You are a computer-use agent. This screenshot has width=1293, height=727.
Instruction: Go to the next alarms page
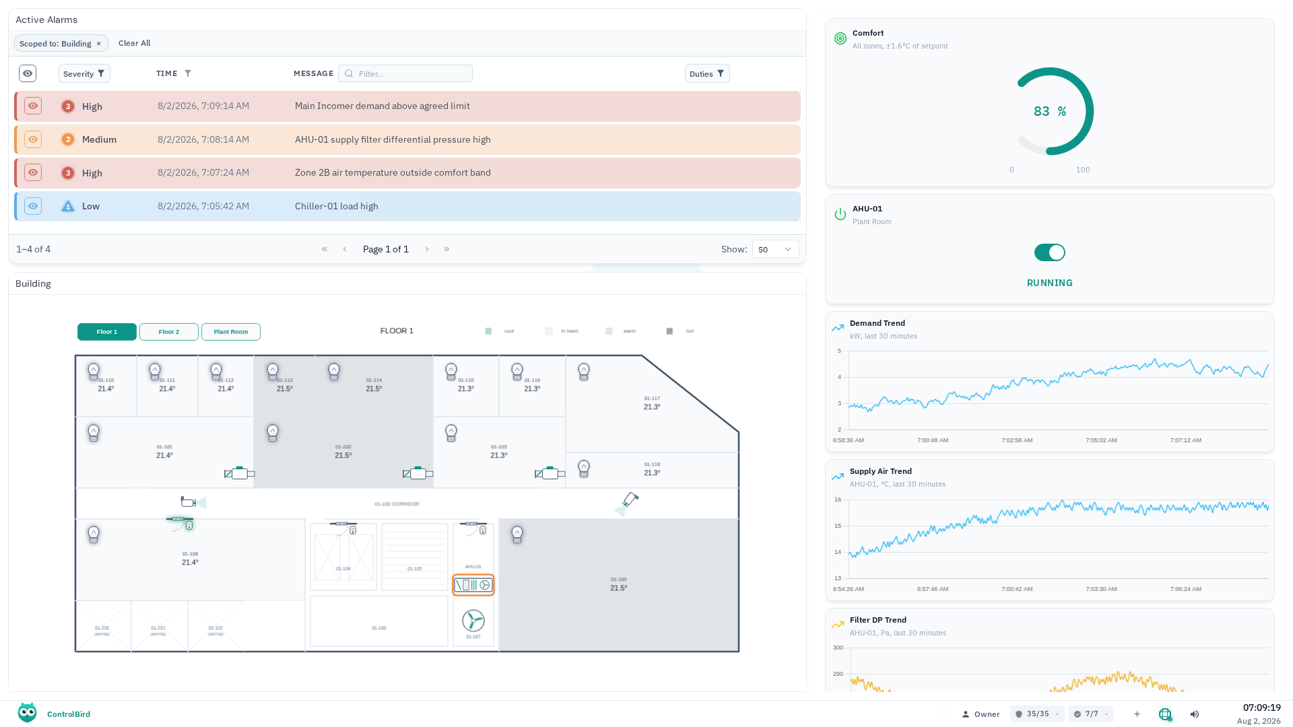click(x=427, y=249)
